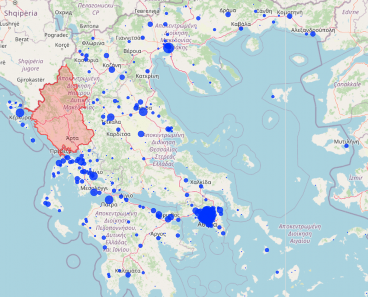
Task: Click the large blue cluster over Athens
Action: pyautogui.click(x=206, y=215)
